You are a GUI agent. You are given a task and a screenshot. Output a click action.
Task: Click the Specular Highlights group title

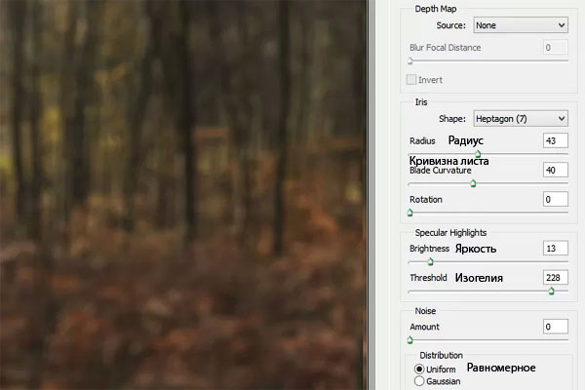pos(450,232)
